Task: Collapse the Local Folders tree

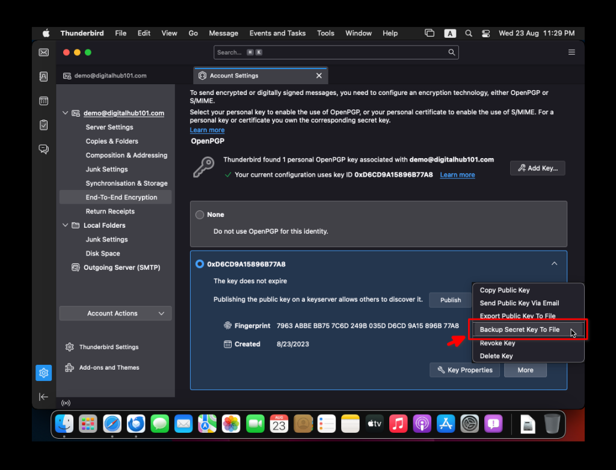Action: 65,225
